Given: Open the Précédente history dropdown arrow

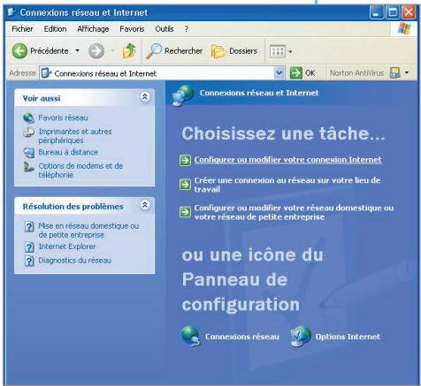Looking at the screenshot, I should 77,50.
